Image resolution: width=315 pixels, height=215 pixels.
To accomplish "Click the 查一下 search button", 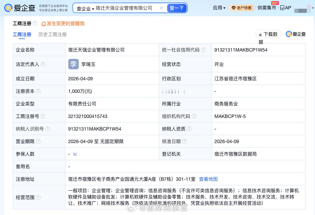I will [177, 8].
